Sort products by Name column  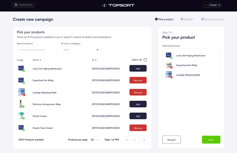tap(37, 60)
